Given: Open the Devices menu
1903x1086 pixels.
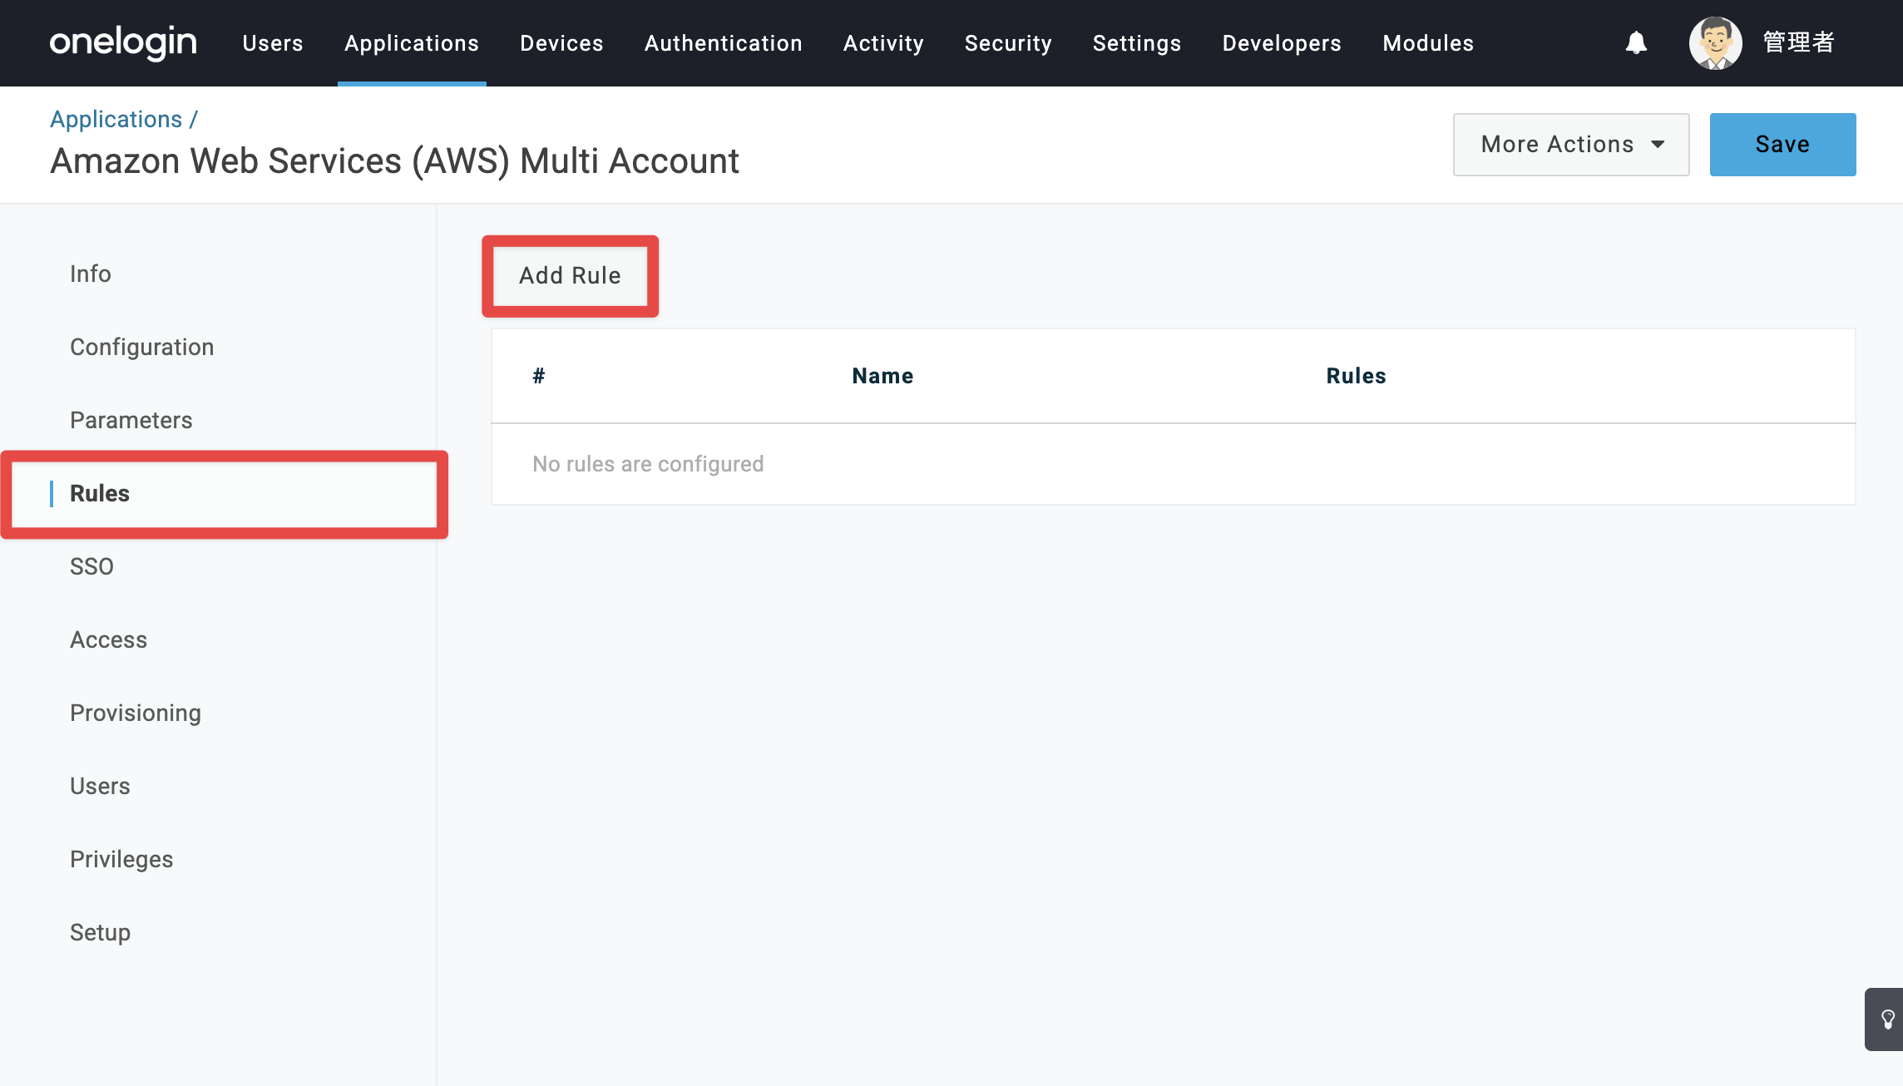Looking at the screenshot, I should pos(561,43).
